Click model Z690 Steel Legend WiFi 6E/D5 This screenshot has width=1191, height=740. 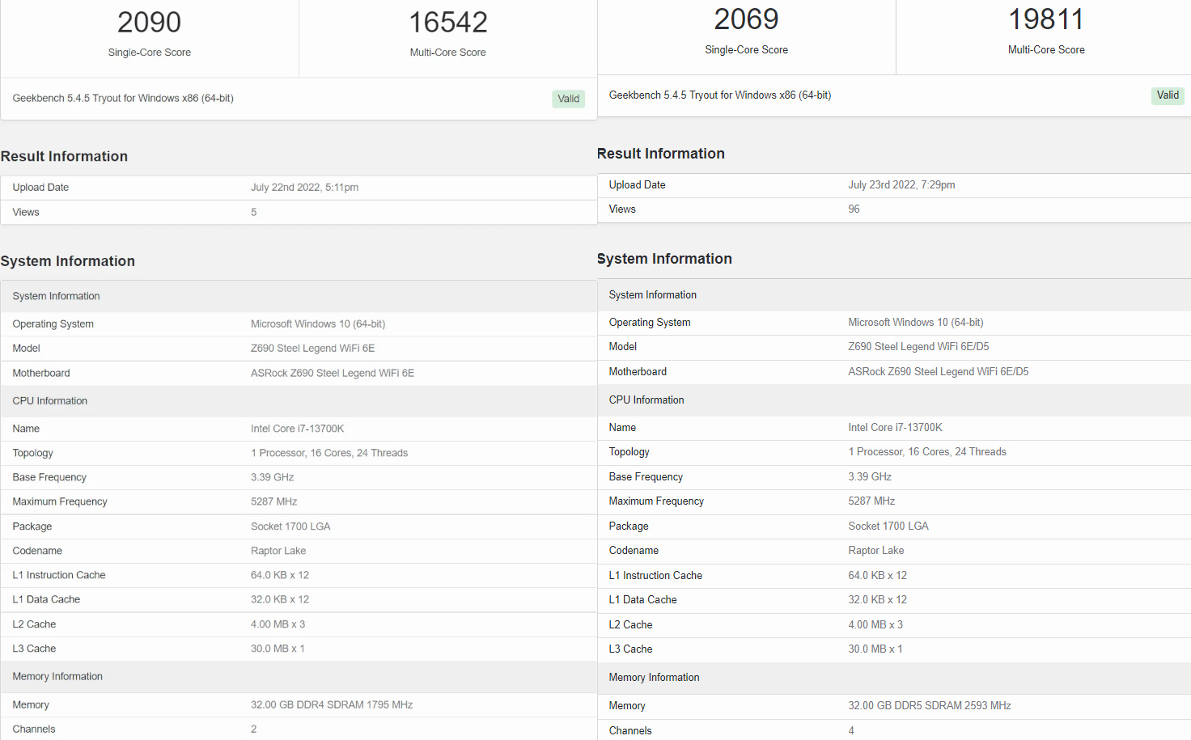918,347
